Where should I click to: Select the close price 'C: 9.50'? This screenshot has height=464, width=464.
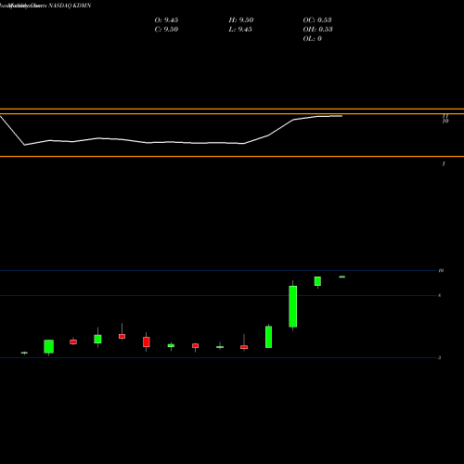(x=166, y=30)
